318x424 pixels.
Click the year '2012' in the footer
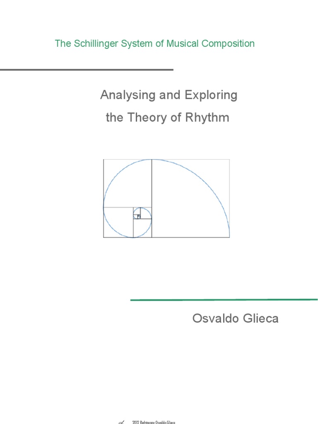(x=135, y=422)
